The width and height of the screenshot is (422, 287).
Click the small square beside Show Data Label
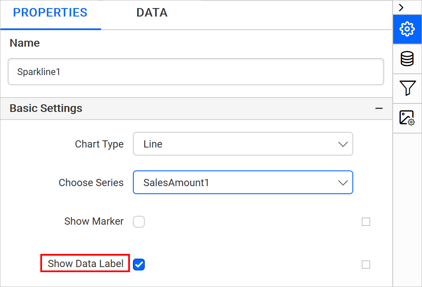[366, 265]
